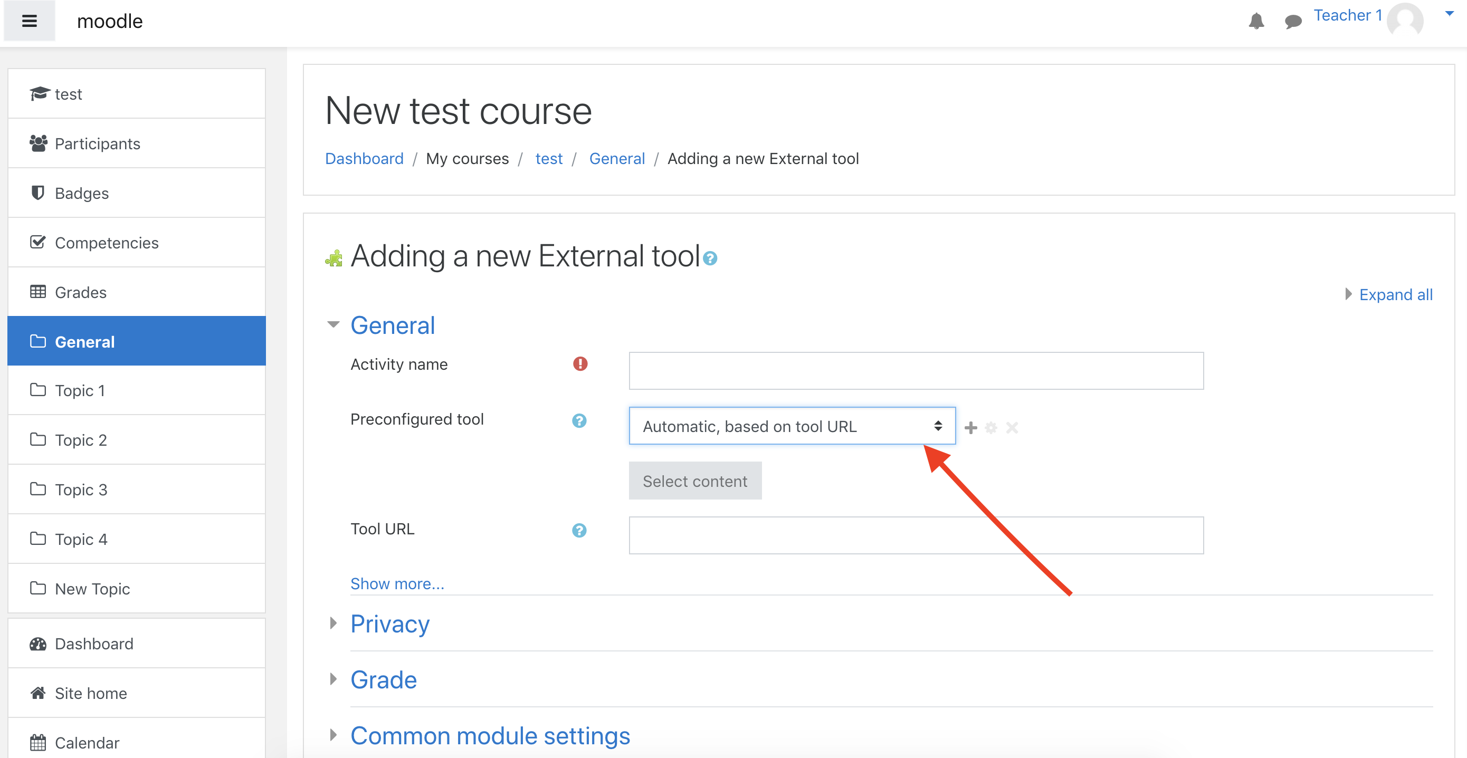The height and width of the screenshot is (758, 1467).
Task: Click the gear edit icon beside tool dropdown
Action: tap(991, 427)
